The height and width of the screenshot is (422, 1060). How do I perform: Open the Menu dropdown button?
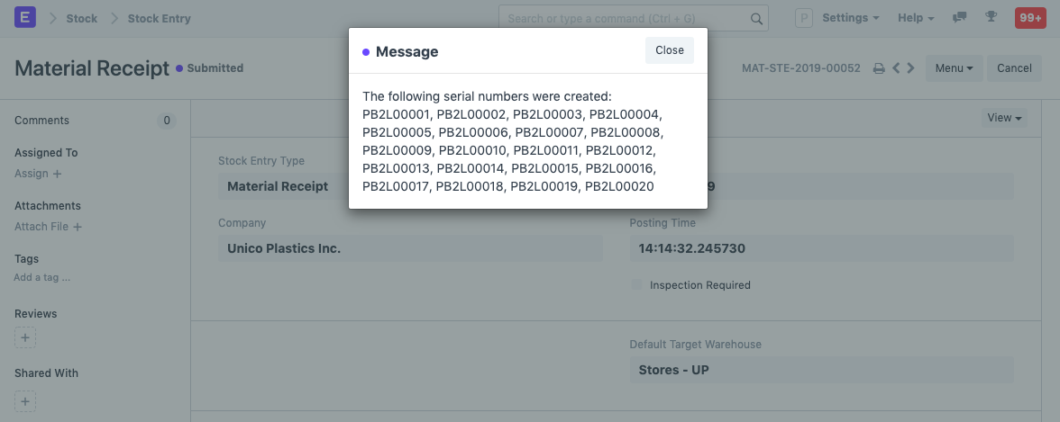coord(954,68)
